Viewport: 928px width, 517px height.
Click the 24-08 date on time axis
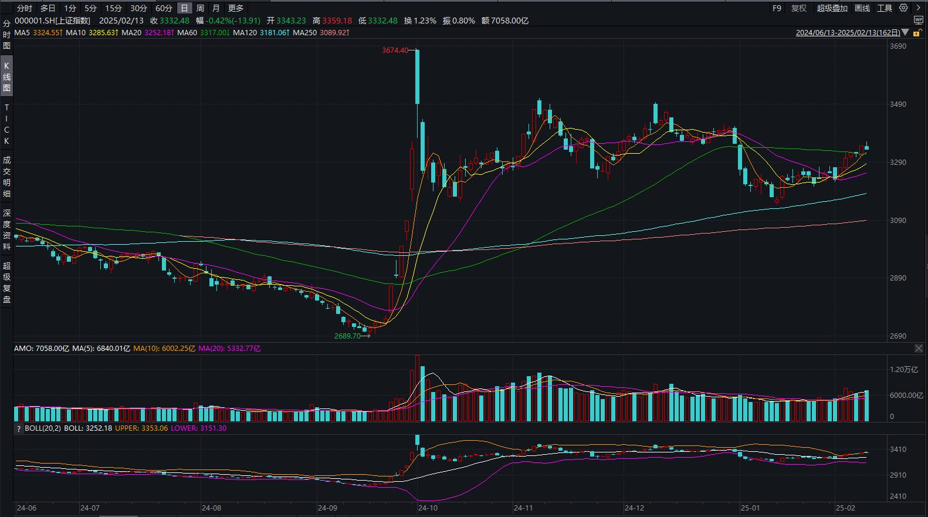(211, 508)
